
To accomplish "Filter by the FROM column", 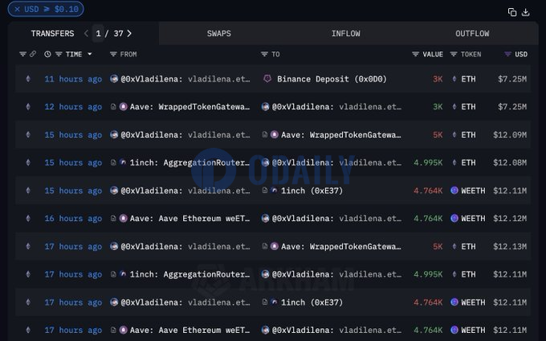I will (x=113, y=54).
